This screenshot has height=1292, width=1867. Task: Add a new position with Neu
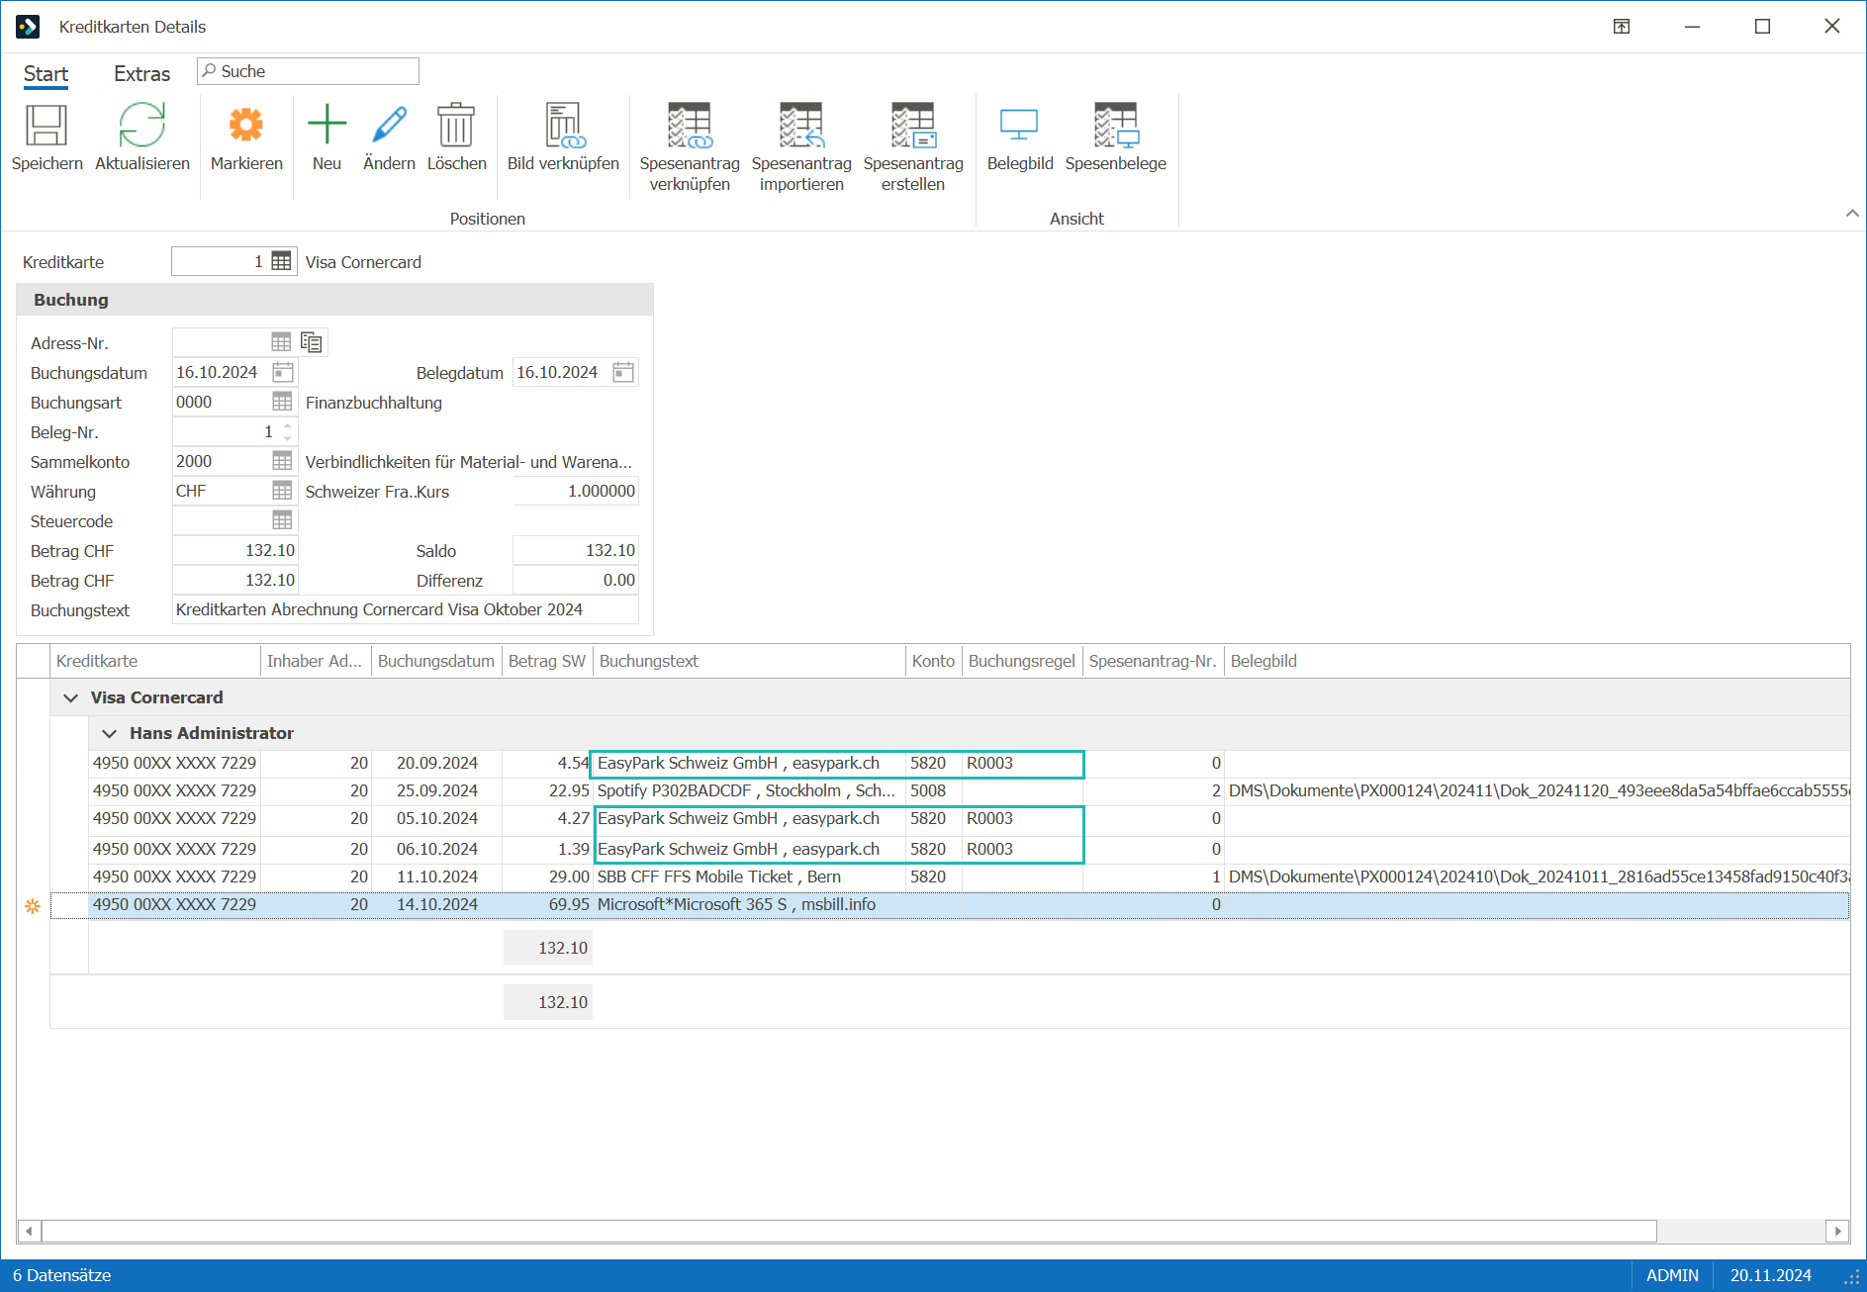(x=327, y=126)
